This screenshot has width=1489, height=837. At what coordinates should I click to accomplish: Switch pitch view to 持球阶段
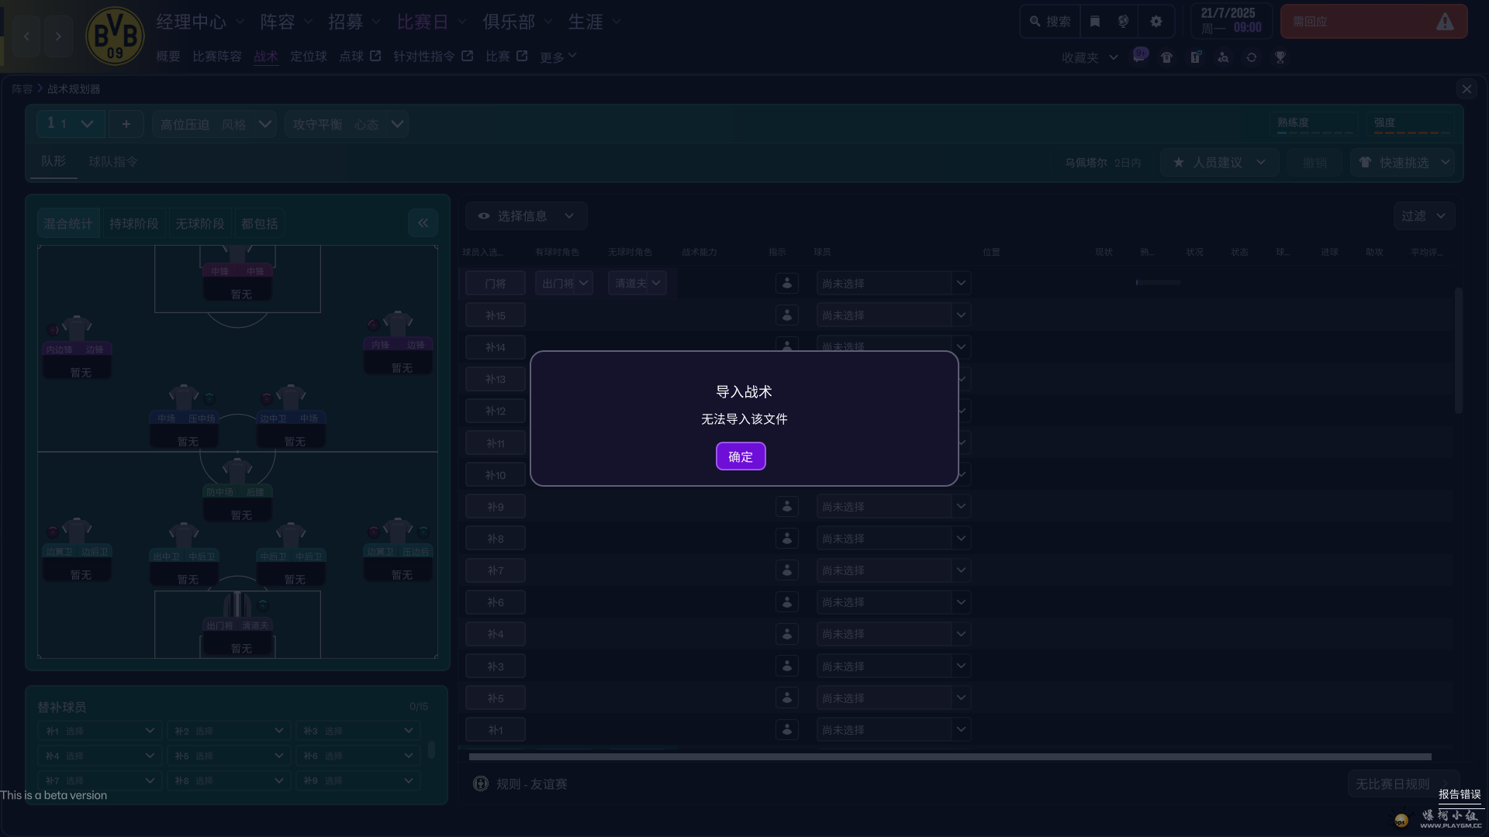(x=133, y=223)
